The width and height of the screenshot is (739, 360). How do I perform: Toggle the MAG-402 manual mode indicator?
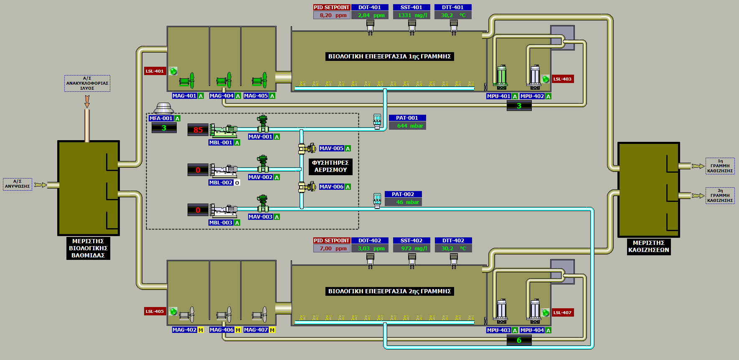click(201, 330)
